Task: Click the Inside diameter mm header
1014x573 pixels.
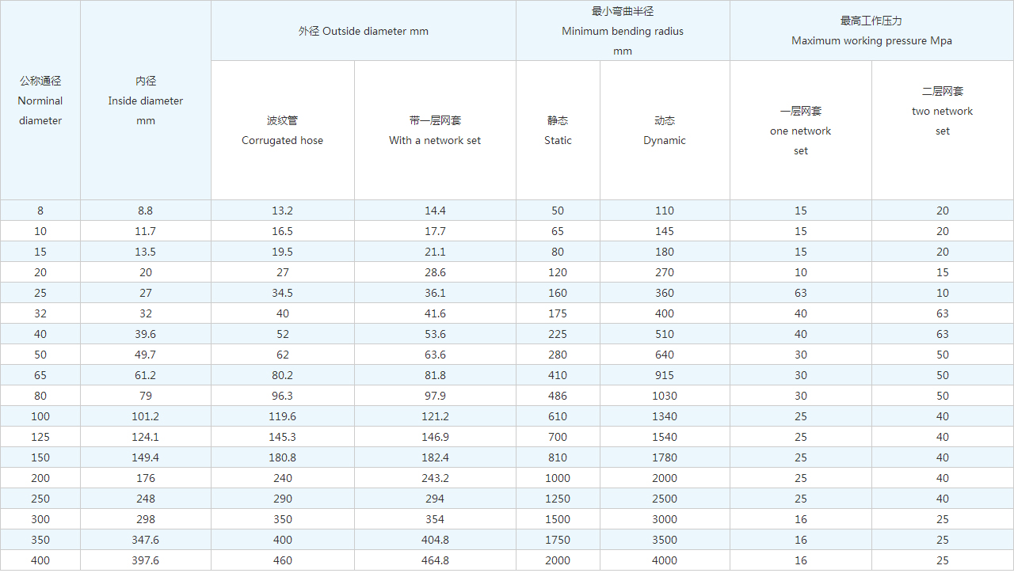Action: point(146,101)
